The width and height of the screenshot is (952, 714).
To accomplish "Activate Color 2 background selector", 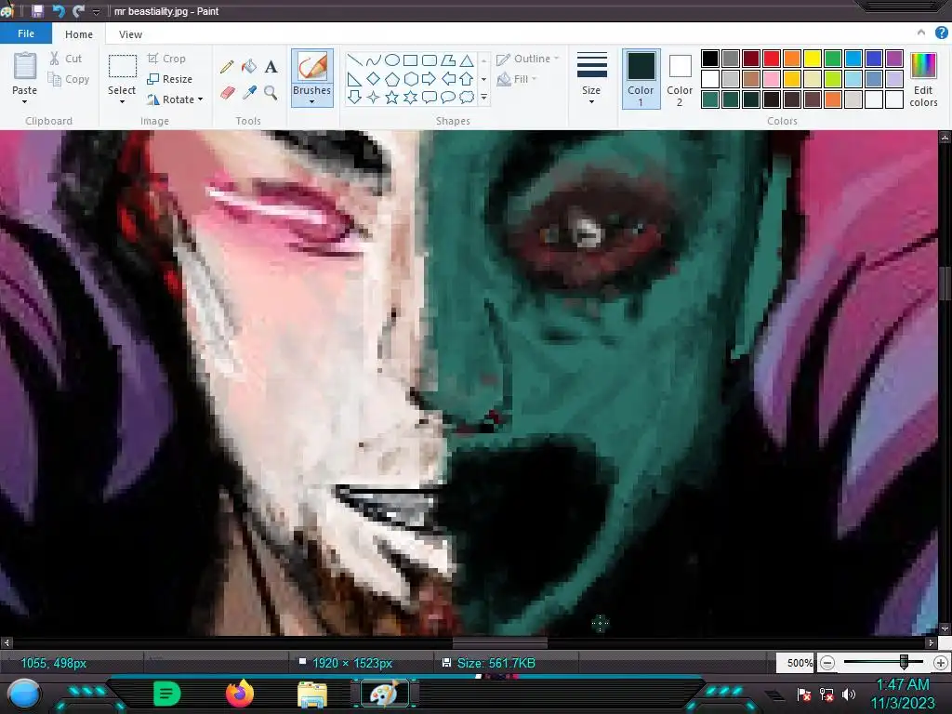I will (x=680, y=79).
